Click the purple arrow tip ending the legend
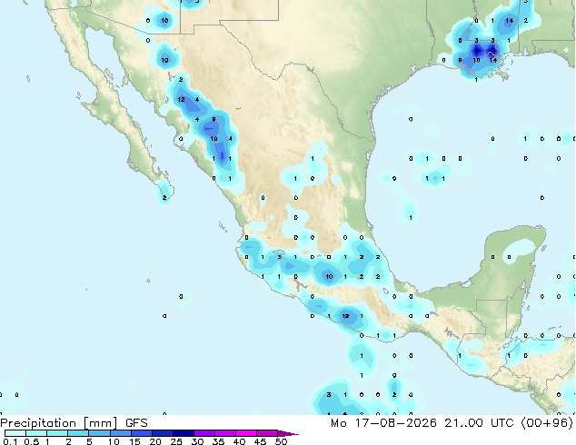The width and height of the screenshot is (576, 445). pyautogui.click(x=288, y=433)
